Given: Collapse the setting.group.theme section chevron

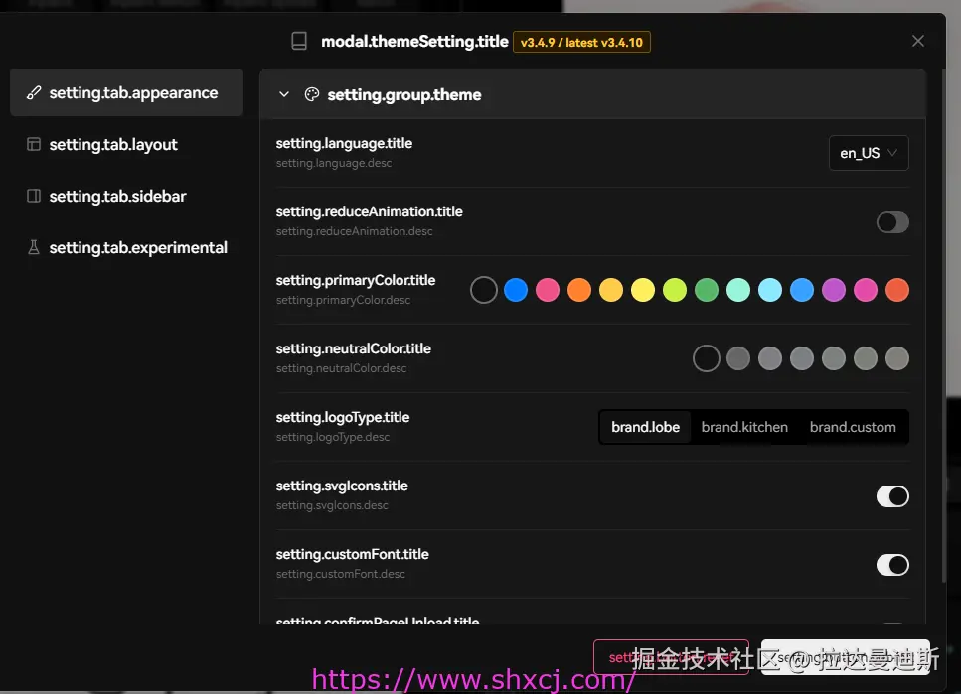Looking at the screenshot, I should [x=284, y=94].
